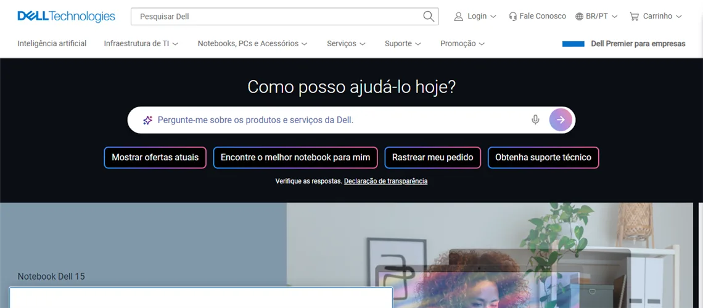Expand the Carrinho dropdown
The image size is (703, 308).
[x=656, y=17]
